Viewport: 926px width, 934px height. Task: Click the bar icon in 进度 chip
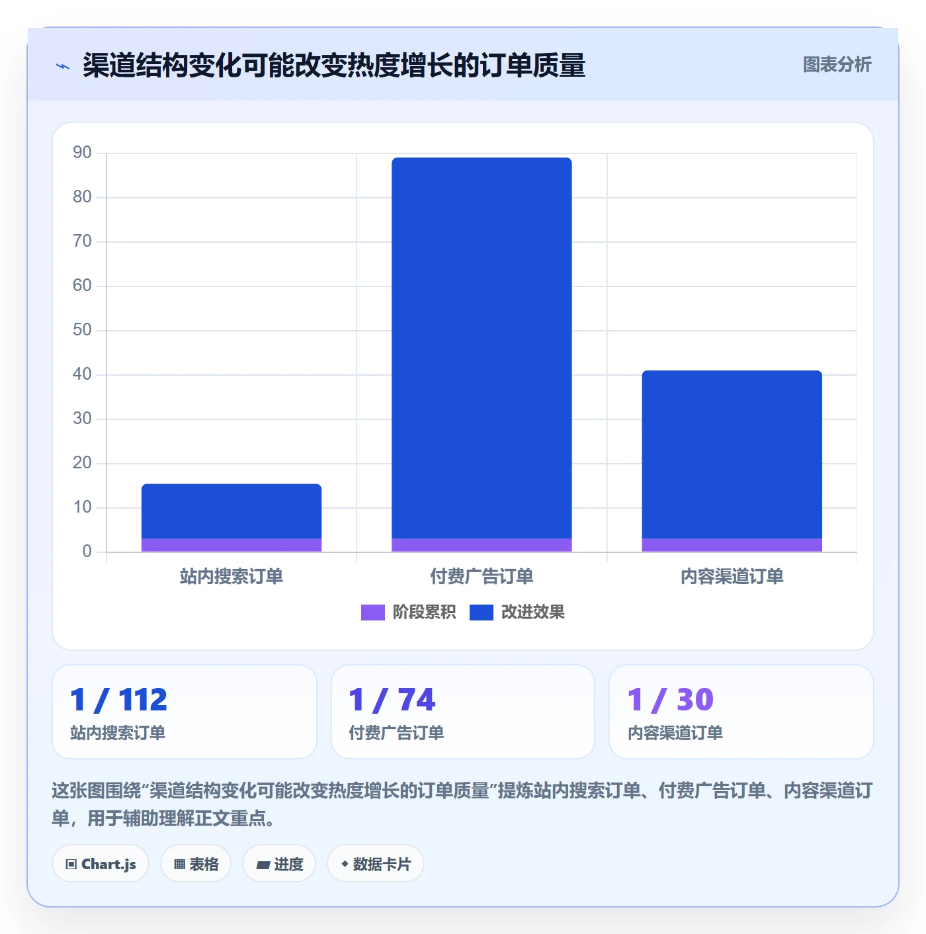(x=263, y=865)
